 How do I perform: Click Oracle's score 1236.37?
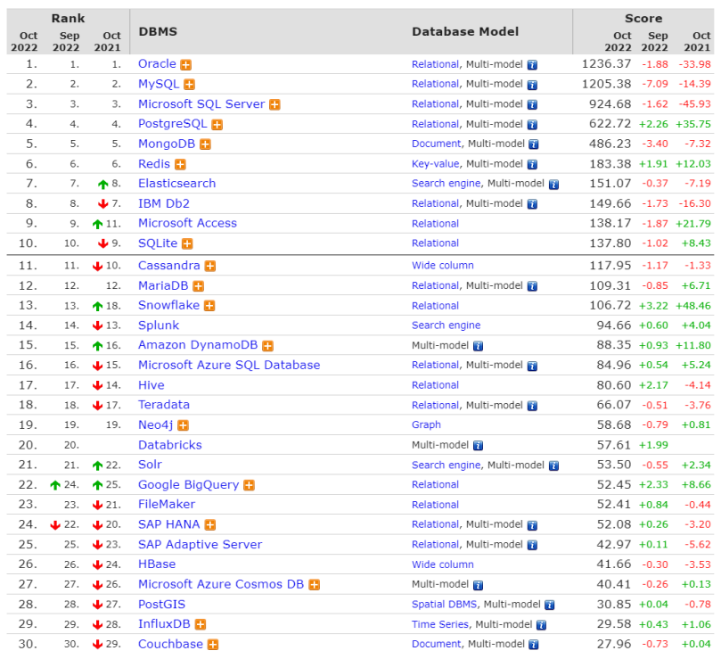606,64
